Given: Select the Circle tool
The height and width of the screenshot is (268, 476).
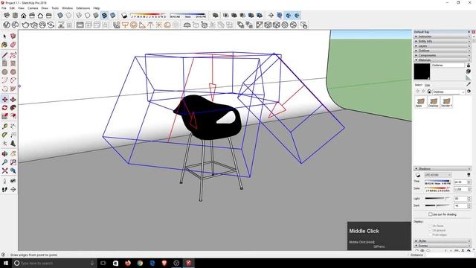Looking at the screenshot, I should (x=4, y=72).
